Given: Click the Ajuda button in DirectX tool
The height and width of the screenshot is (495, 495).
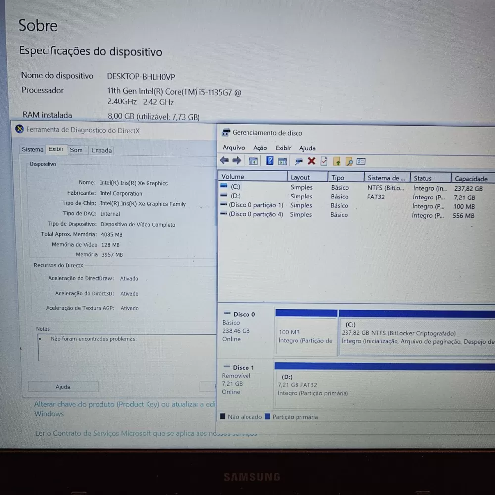Looking at the screenshot, I should pyautogui.click(x=63, y=387).
